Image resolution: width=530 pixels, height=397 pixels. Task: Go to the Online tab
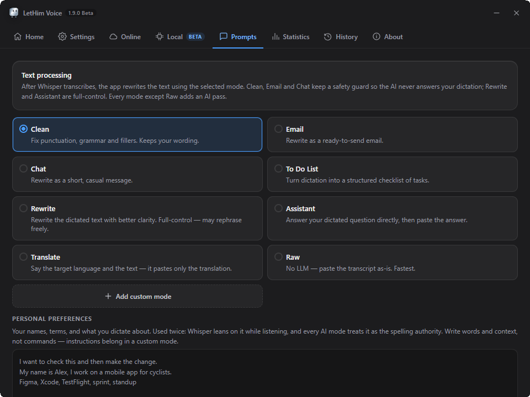[x=125, y=37]
